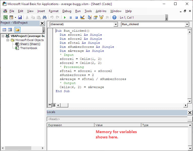Viewport: 193px width, 151px height.
Task: Restore the inner code window
Action: (x=185, y=11)
